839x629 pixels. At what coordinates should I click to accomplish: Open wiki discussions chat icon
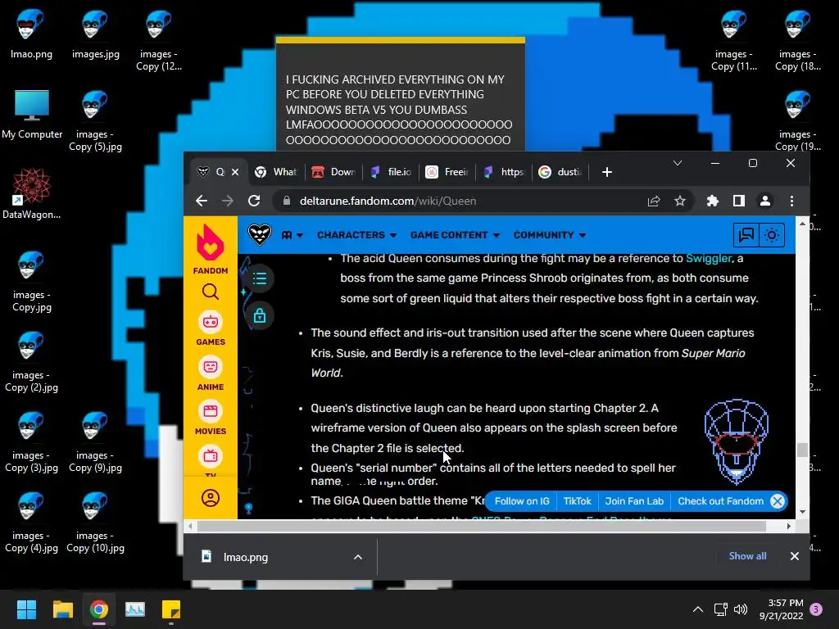(746, 235)
